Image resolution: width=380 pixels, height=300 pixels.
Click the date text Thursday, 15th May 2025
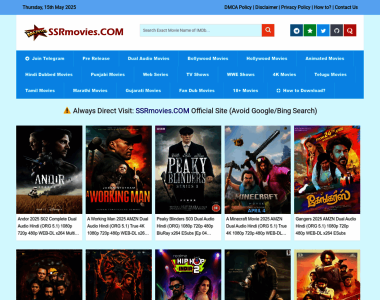[x=49, y=7]
